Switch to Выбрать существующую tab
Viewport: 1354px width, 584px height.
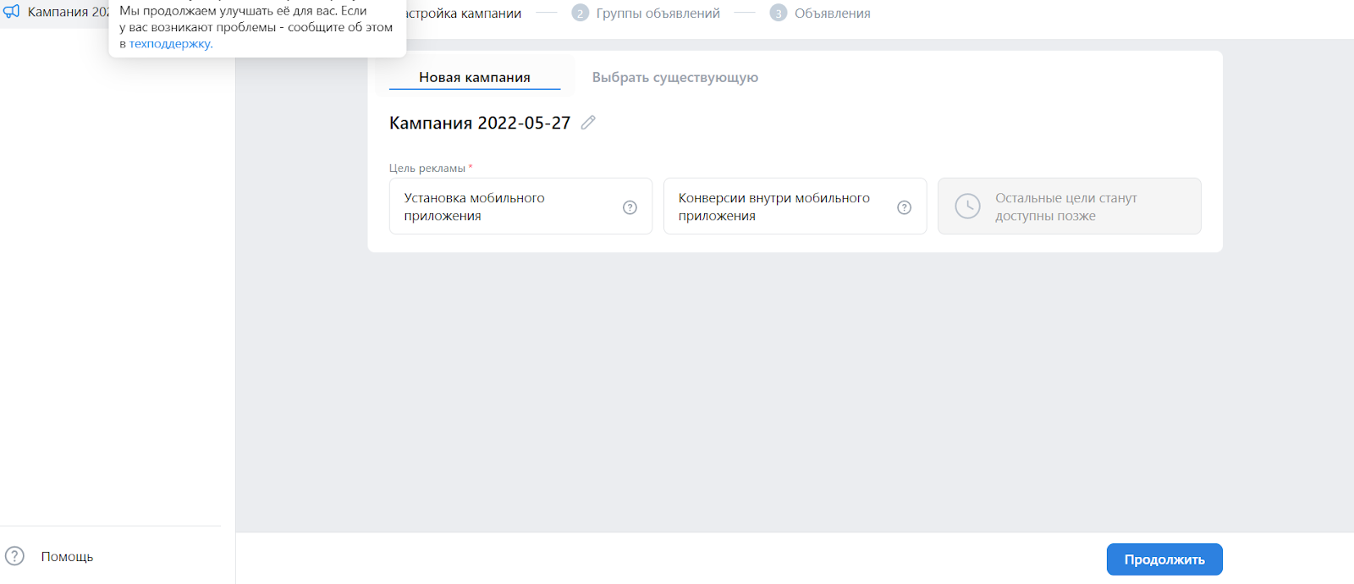click(x=674, y=77)
